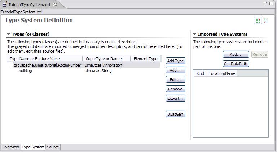Click Add... under Imported Type Systems
The width and height of the screenshot is (277, 152).
[x=236, y=54]
